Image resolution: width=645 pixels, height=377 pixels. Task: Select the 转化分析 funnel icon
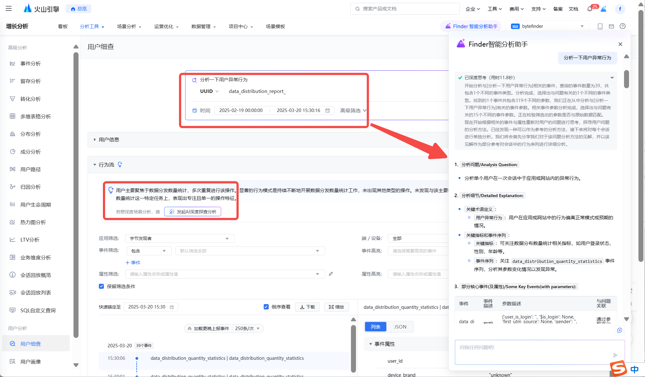tap(13, 99)
